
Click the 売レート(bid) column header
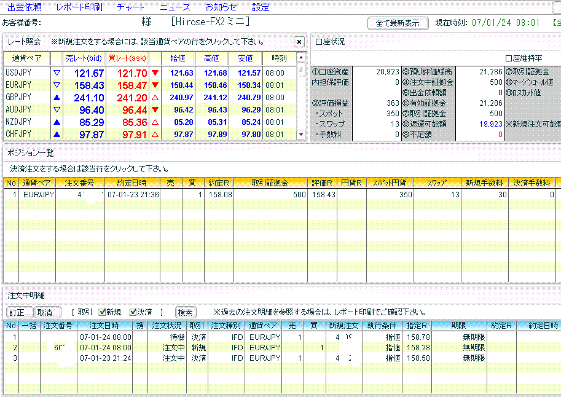pos(84,58)
